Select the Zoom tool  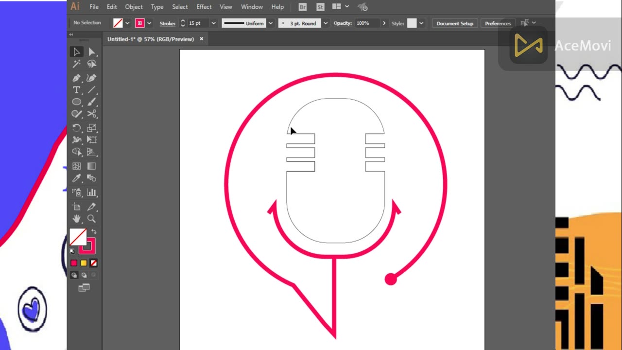coord(91,219)
